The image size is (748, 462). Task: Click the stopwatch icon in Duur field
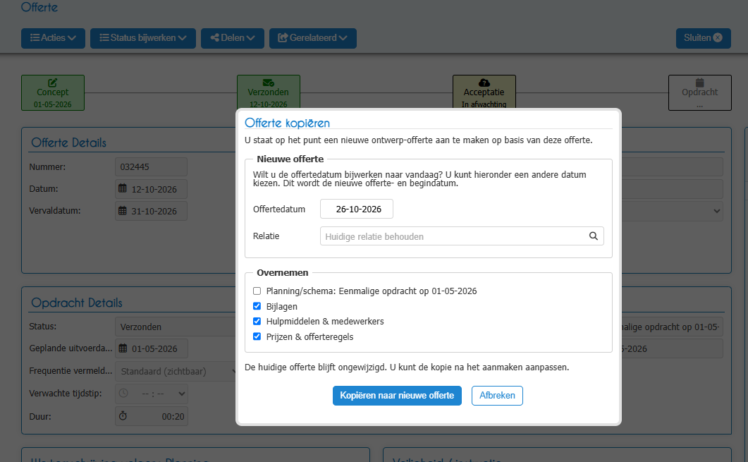123,415
